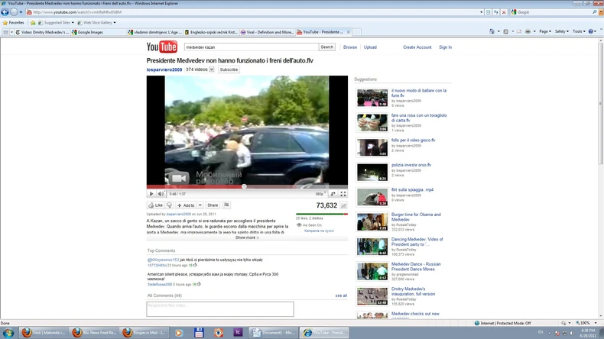This screenshot has width=604, height=339.
Task: Mute the video with the speaker icon
Action: tap(161, 194)
